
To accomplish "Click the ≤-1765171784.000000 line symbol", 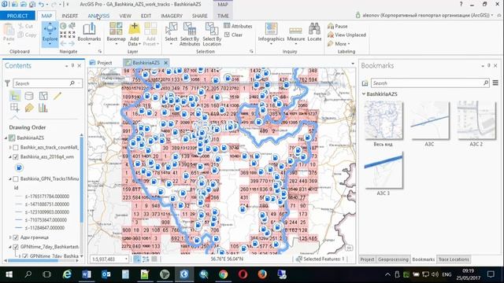I will click(x=19, y=197).
